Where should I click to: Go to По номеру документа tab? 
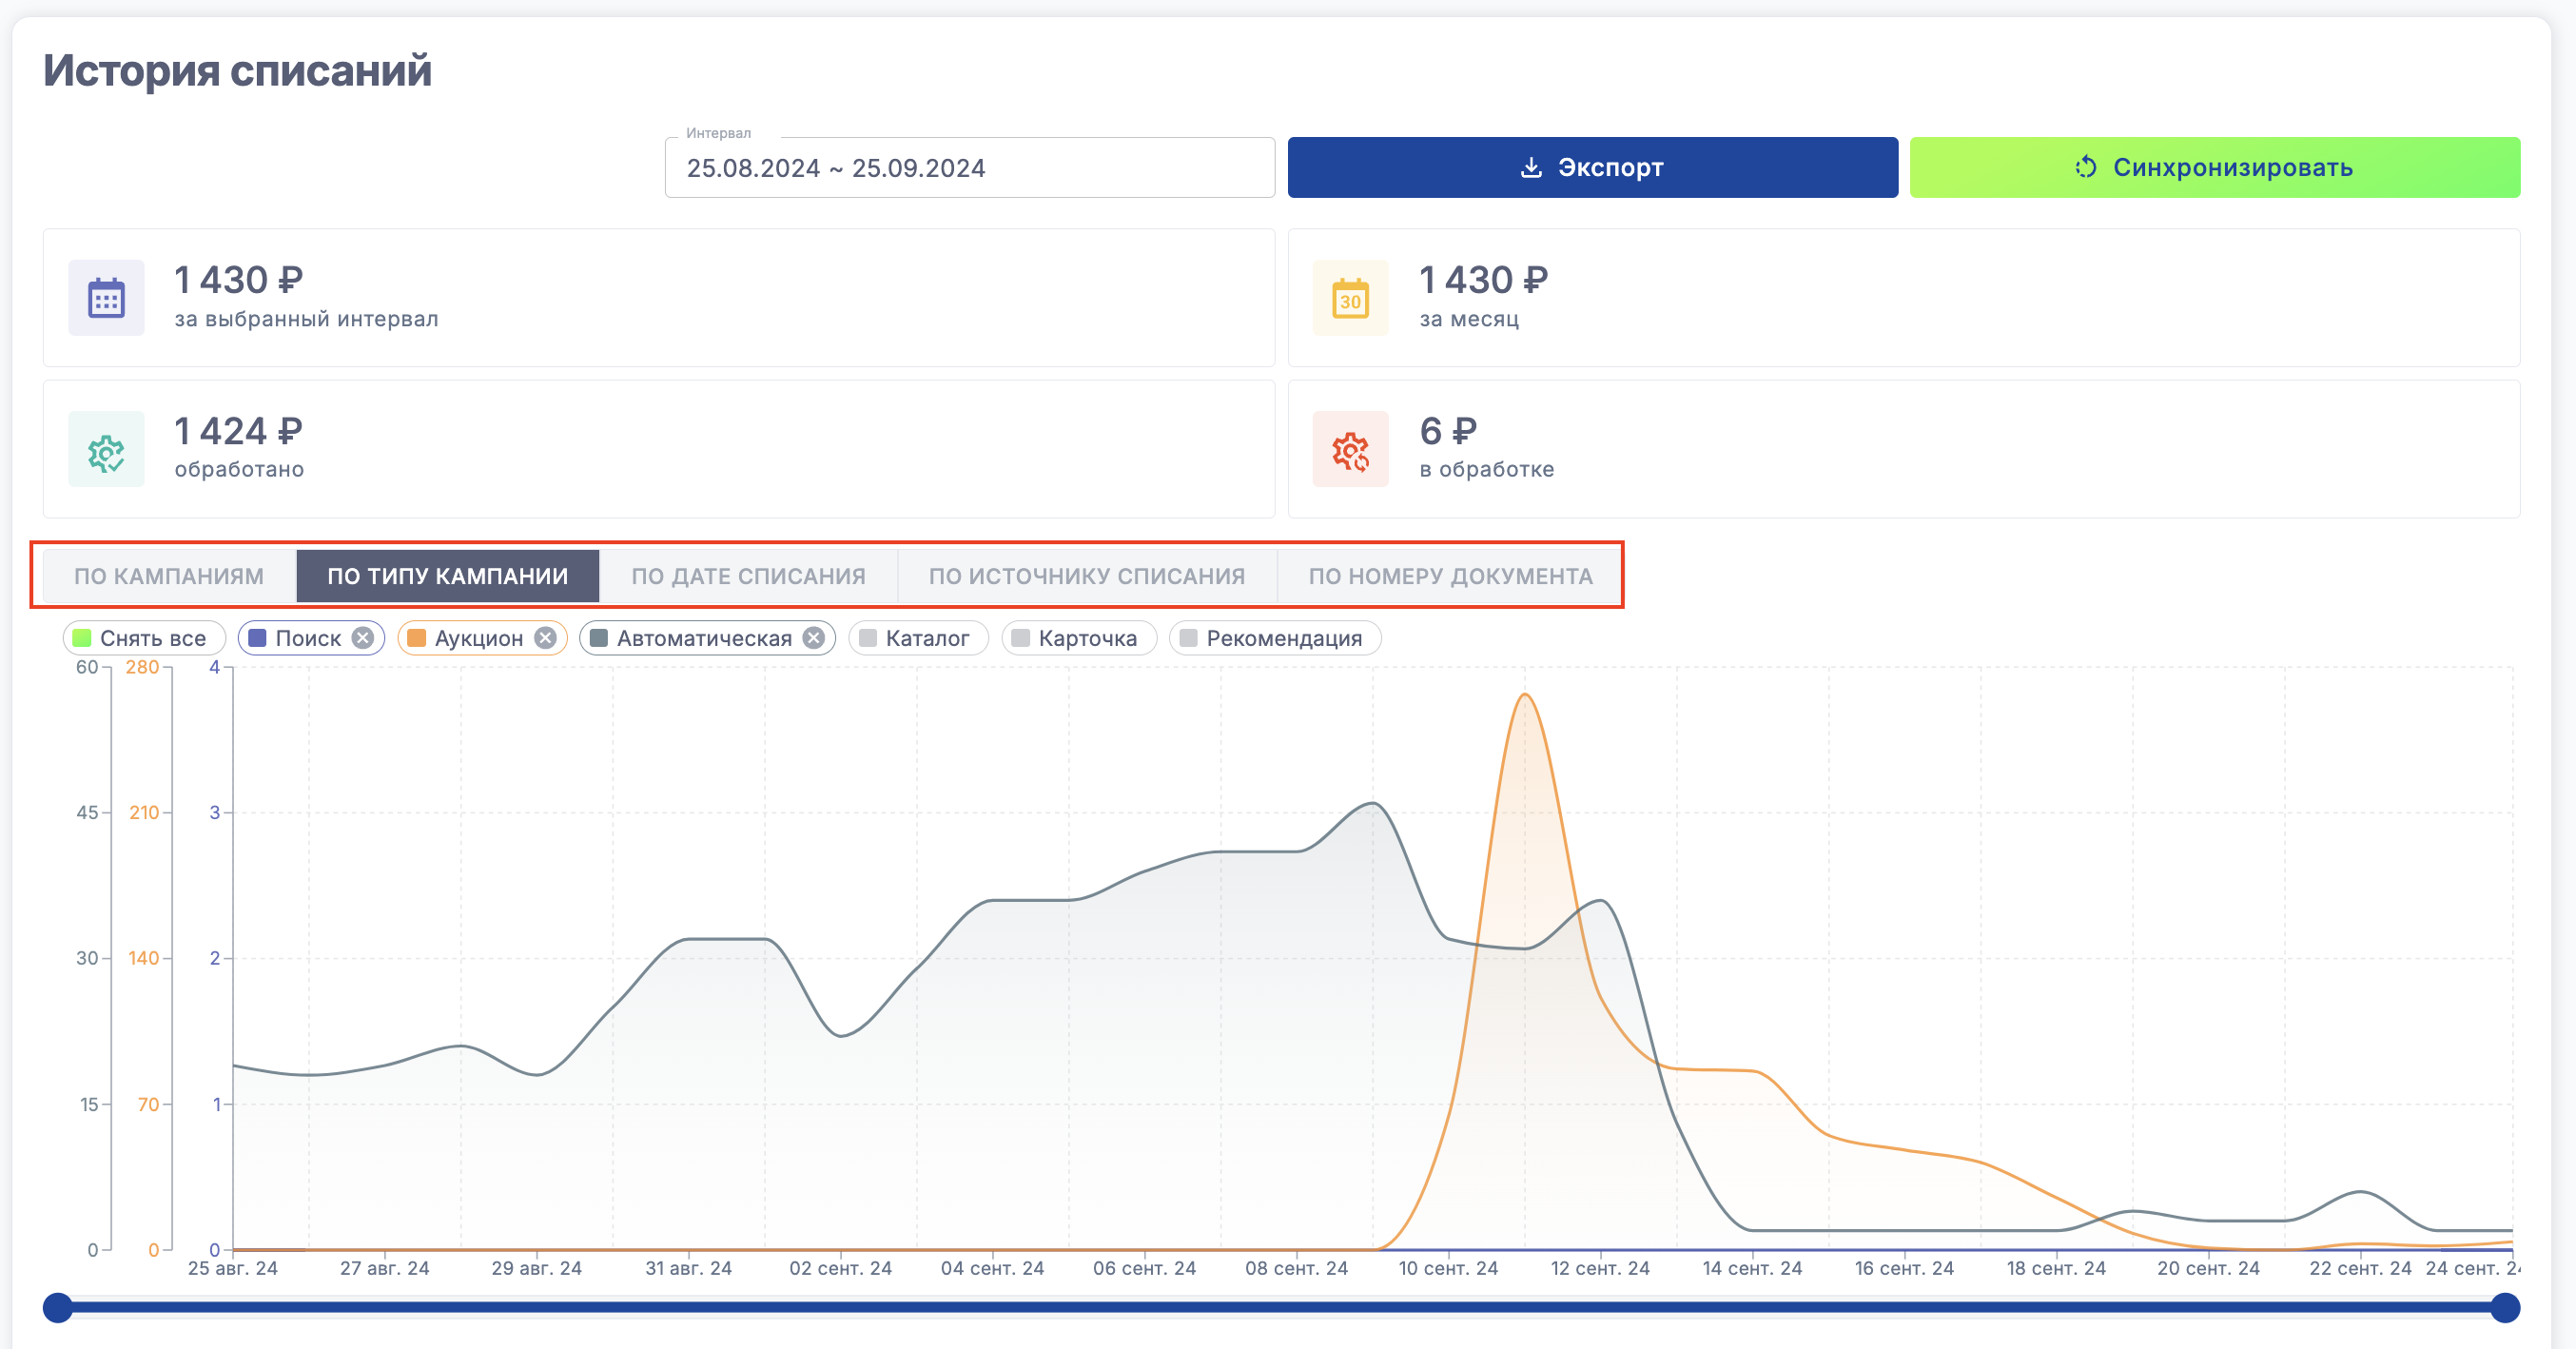tap(1450, 576)
